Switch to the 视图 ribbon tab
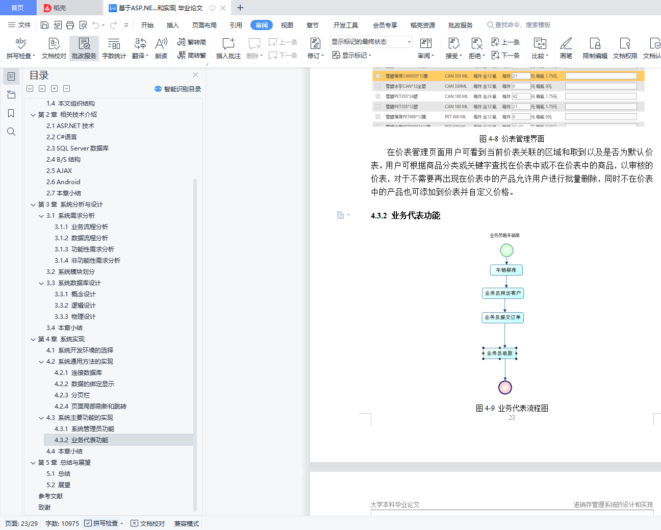 coord(287,25)
